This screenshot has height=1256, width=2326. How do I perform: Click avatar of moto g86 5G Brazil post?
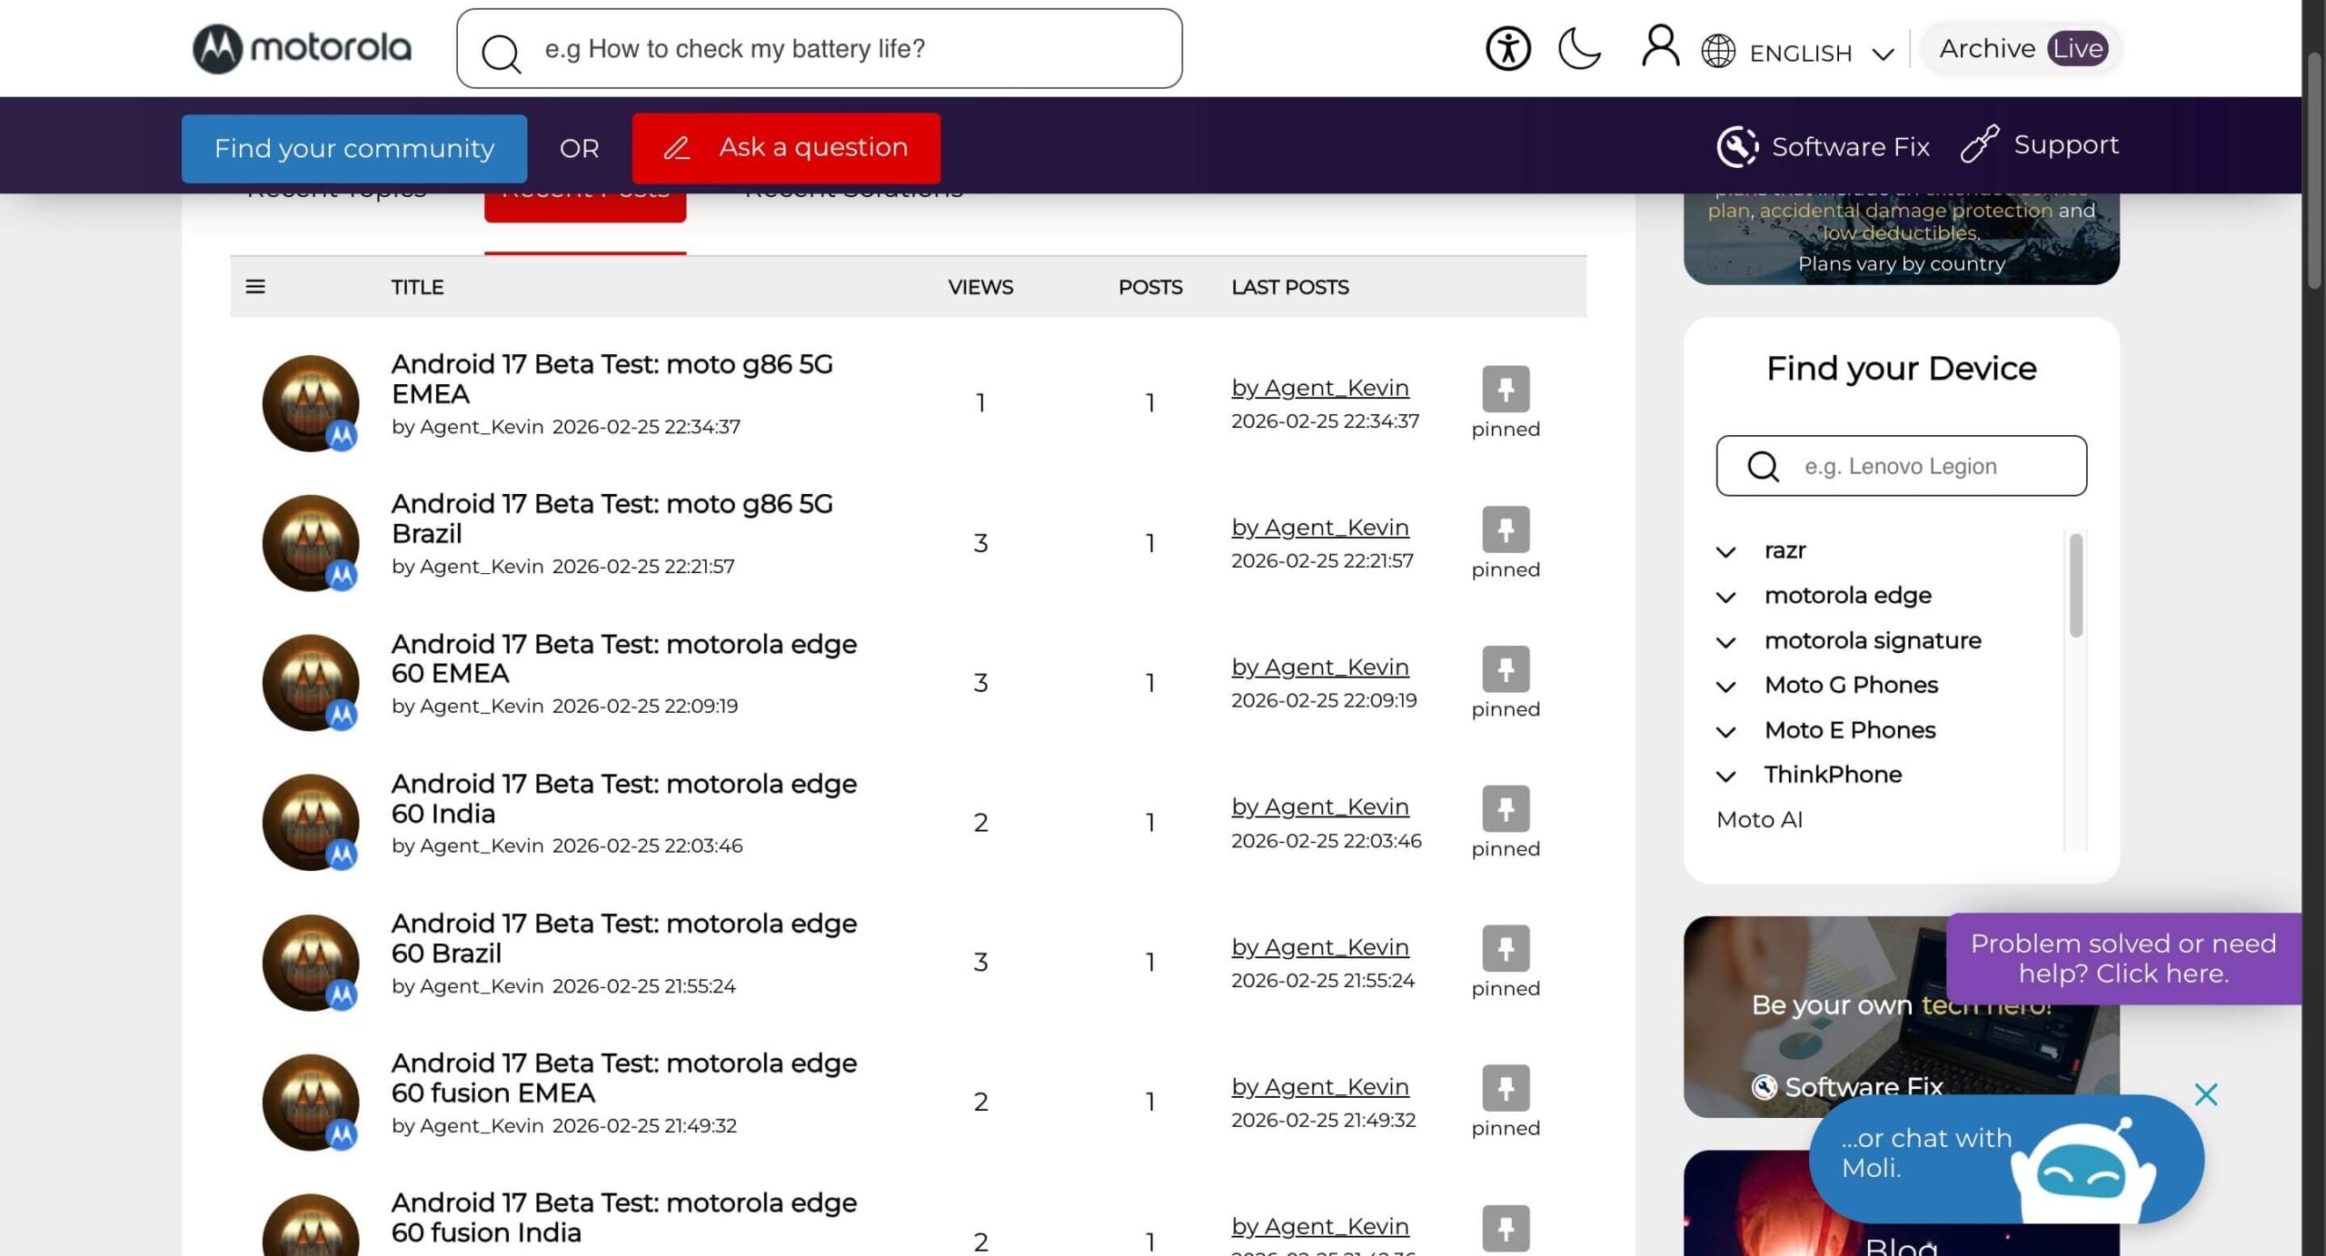(x=311, y=543)
